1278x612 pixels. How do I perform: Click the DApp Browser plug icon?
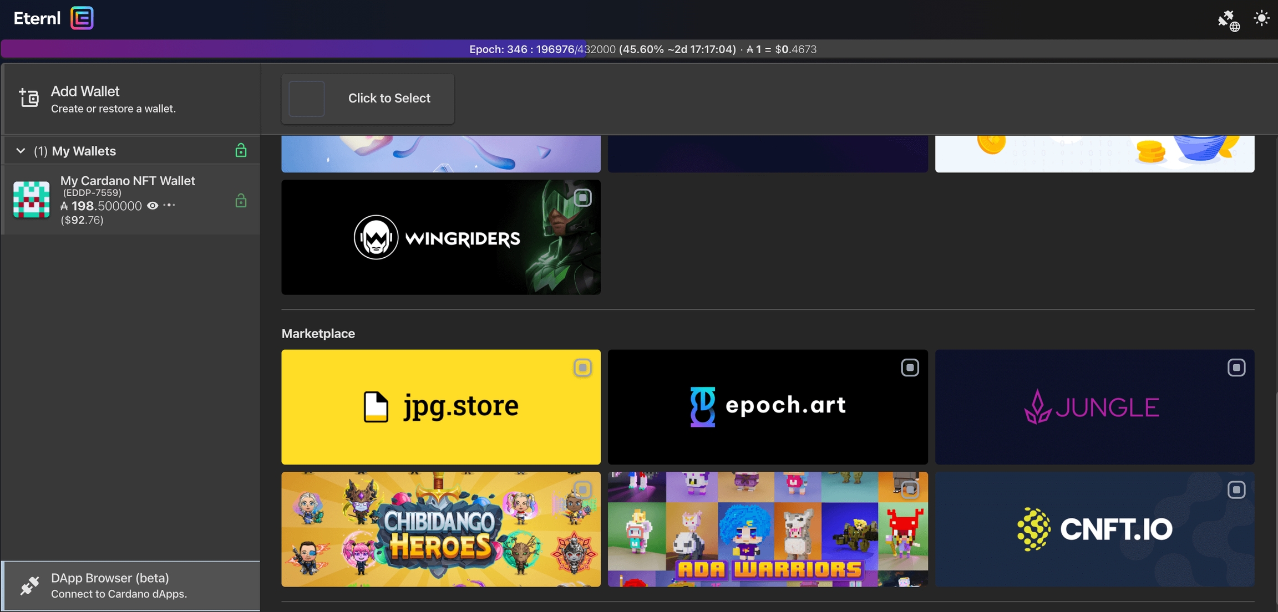coord(29,585)
